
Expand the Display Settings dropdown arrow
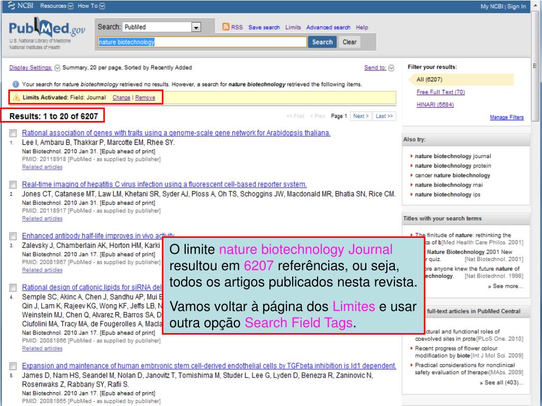pyautogui.click(x=57, y=68)
